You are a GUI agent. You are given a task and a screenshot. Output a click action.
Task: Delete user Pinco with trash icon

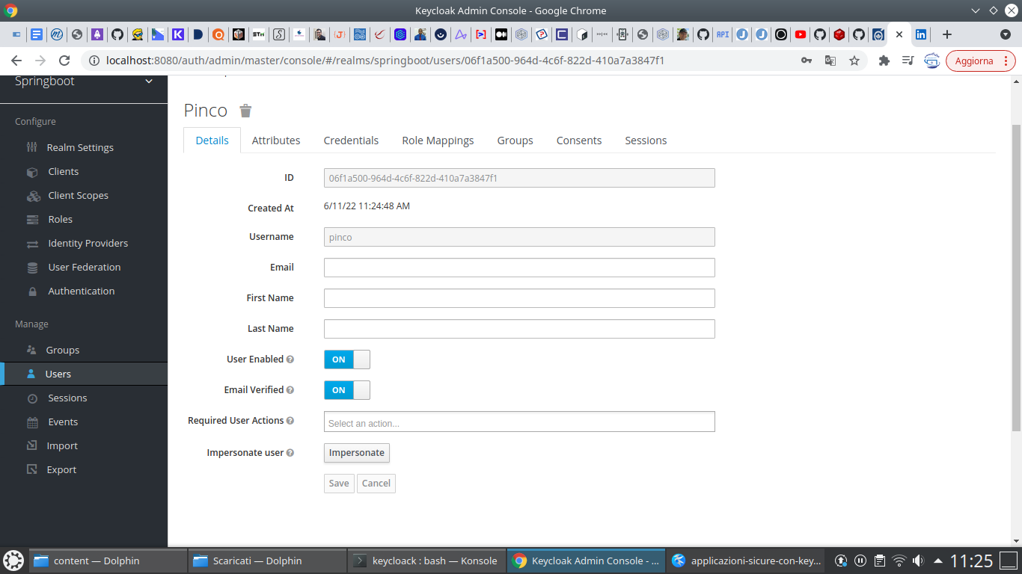click(245, 111)
